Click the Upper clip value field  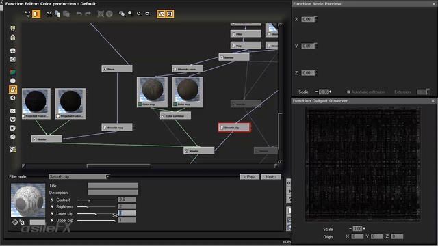tap(127, 220)
